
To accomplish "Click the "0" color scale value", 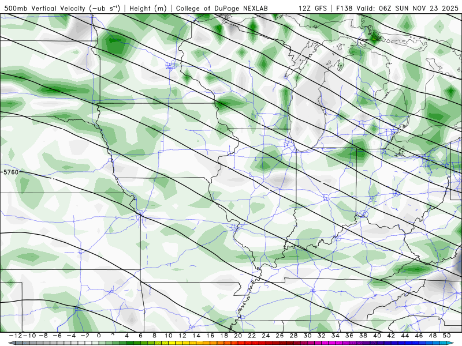I will 99,336.
